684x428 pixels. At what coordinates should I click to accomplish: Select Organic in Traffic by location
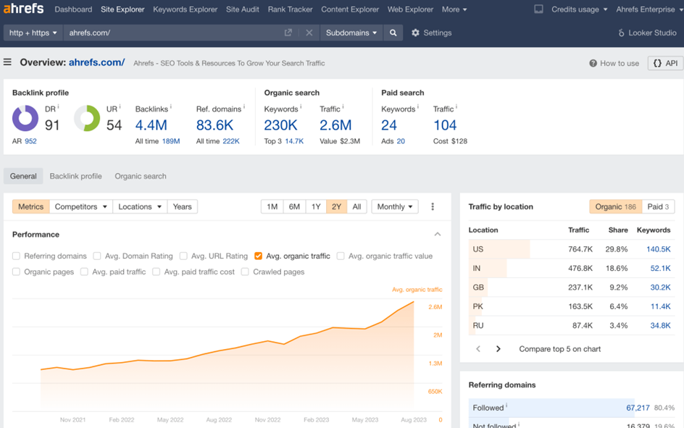(615, 206)
